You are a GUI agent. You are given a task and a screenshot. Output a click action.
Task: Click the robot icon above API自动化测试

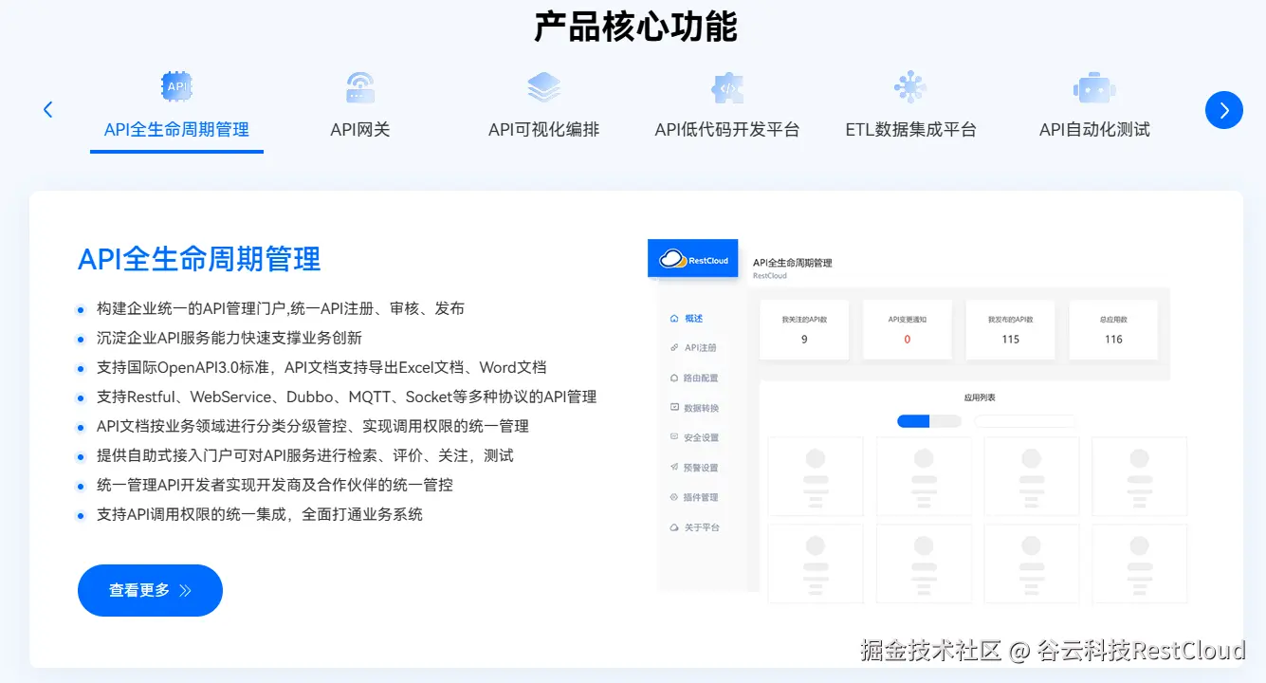[1094, 87]
